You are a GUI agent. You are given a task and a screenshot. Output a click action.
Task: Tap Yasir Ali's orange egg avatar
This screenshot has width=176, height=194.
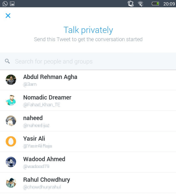pos(11,141)
